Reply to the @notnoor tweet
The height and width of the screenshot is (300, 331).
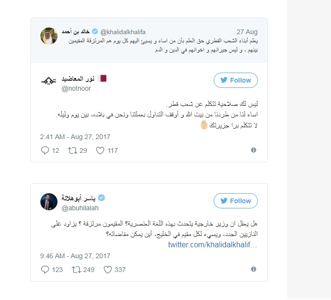tap(46, 150)
